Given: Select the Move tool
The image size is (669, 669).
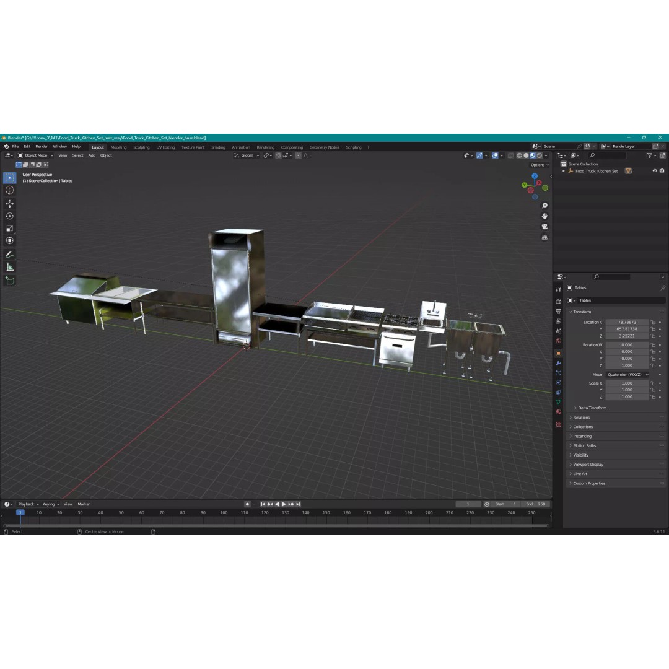Looking at the screenshot, I should (9, 204).
